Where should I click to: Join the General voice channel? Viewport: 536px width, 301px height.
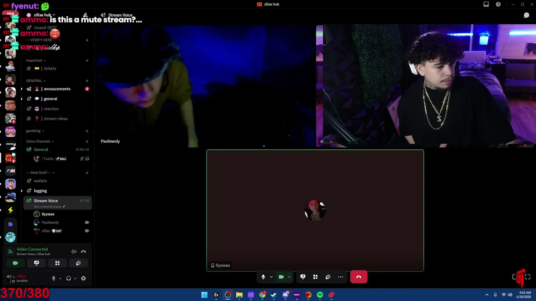pos(57,149)
